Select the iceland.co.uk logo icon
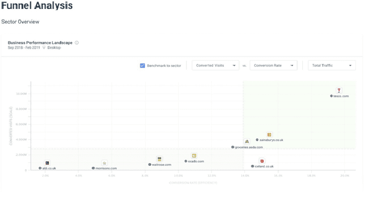Image resolution: width=382 pixels, height=202 pixels. pyautogui.click(x=262, y=161)
